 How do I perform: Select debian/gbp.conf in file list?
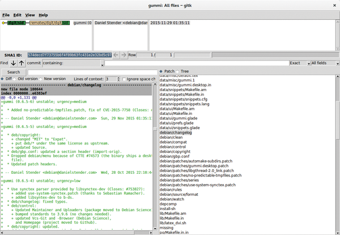(175, 156)
